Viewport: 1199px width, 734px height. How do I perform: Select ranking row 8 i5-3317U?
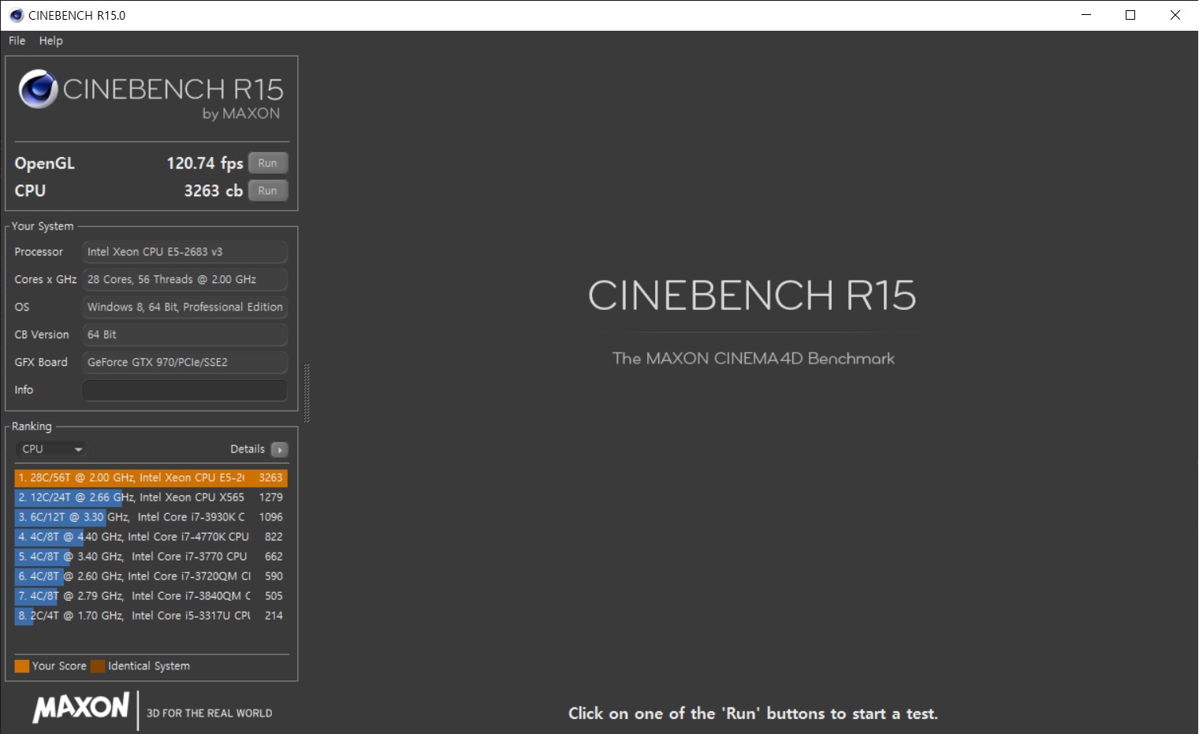[151, 616]
